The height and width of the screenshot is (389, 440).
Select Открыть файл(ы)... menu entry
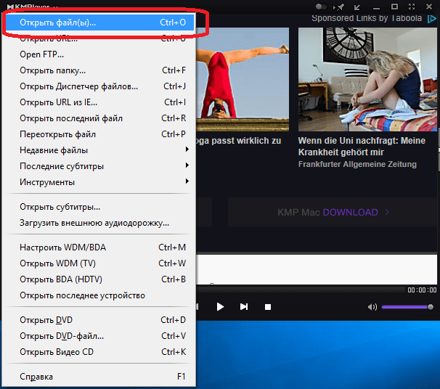click(x=100, y=22)
